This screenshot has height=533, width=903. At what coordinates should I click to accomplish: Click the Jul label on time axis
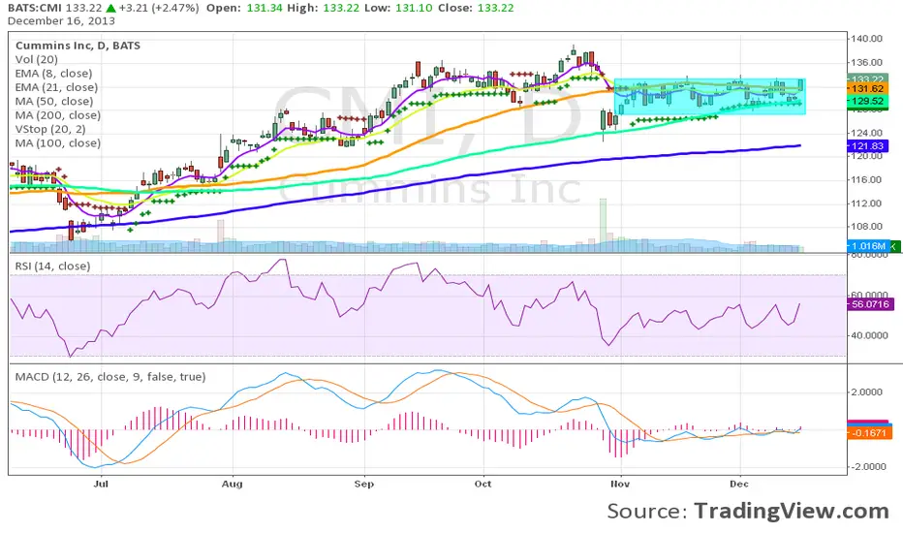(101, 484)
